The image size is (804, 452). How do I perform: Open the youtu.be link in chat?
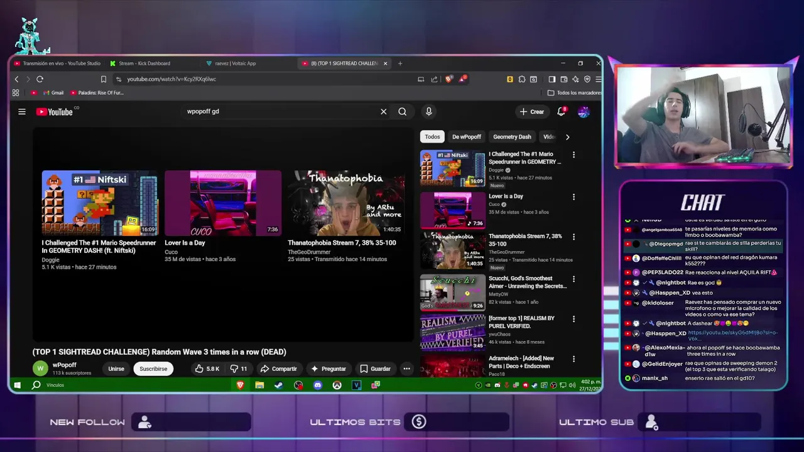pyautogui.click(x=733, y=336)
